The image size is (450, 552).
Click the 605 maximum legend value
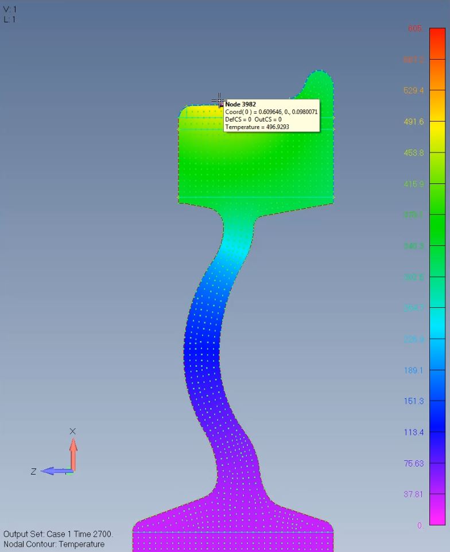click(415, 29)
